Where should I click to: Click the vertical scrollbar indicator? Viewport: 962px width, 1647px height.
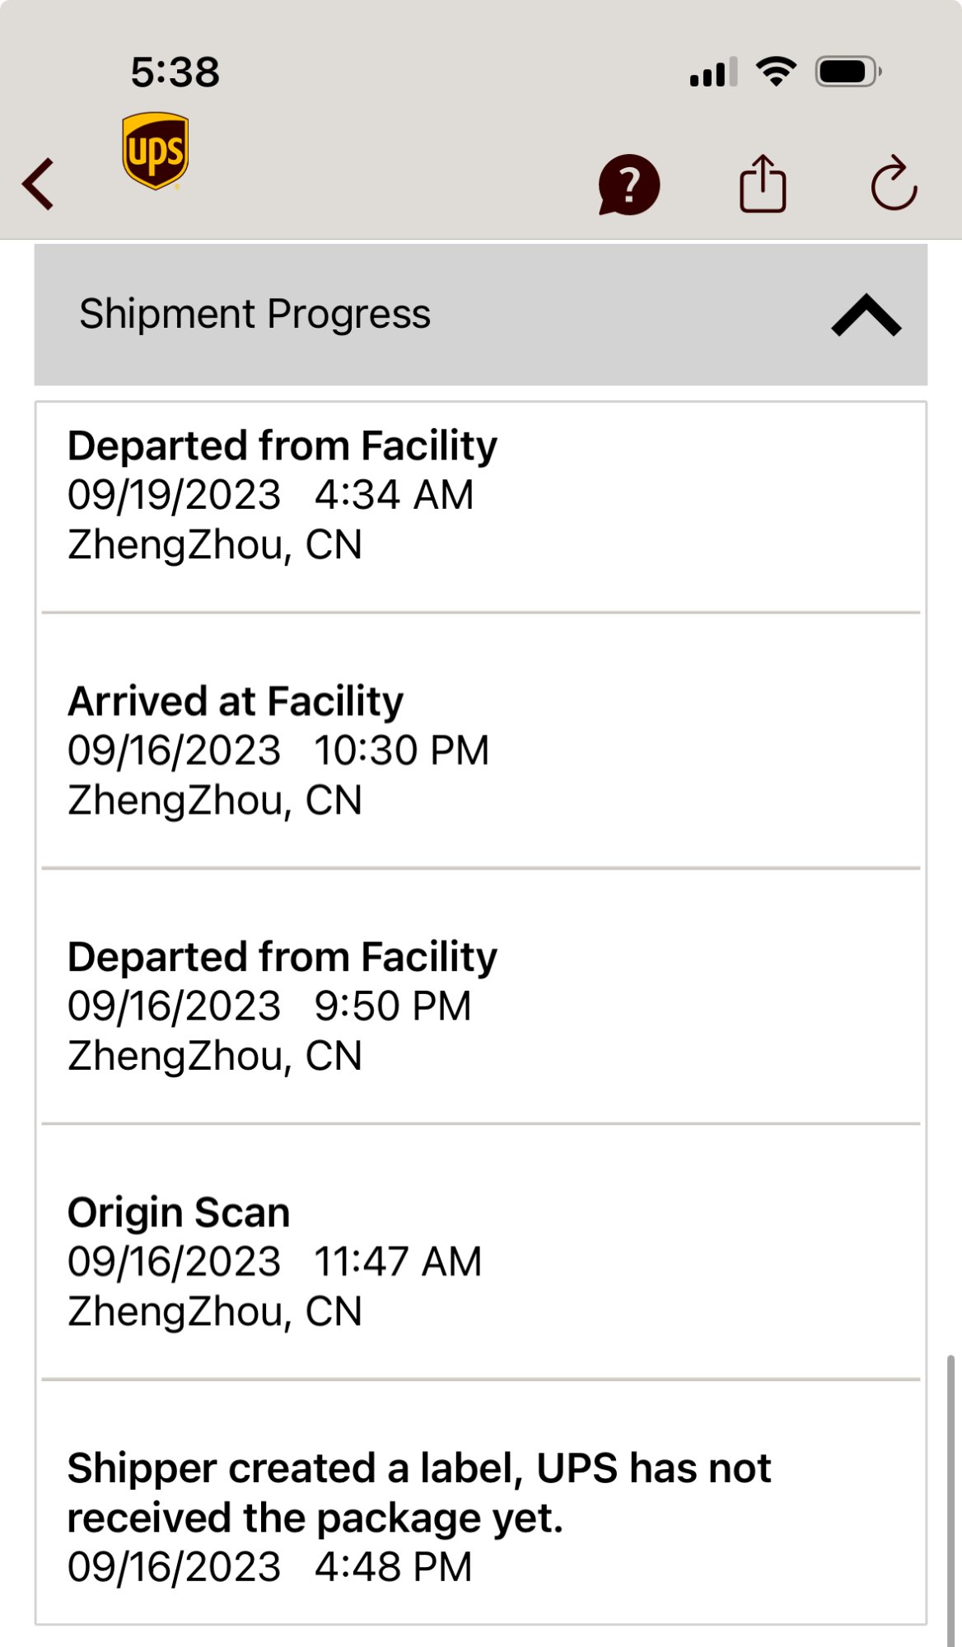pyautogui.click(x=950, y=1499)
